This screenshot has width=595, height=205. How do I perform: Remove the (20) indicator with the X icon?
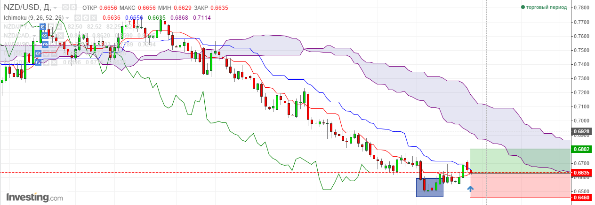coord(54,62)
